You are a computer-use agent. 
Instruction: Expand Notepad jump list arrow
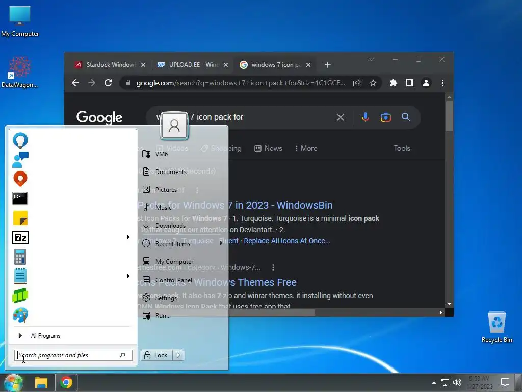(128, 276)
